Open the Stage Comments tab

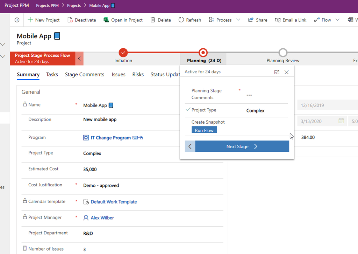tap(85, 74)
